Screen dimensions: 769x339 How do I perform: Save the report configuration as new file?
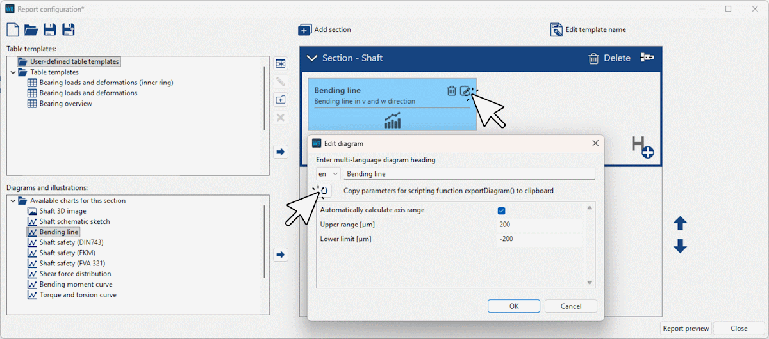[x=68, y=29]
